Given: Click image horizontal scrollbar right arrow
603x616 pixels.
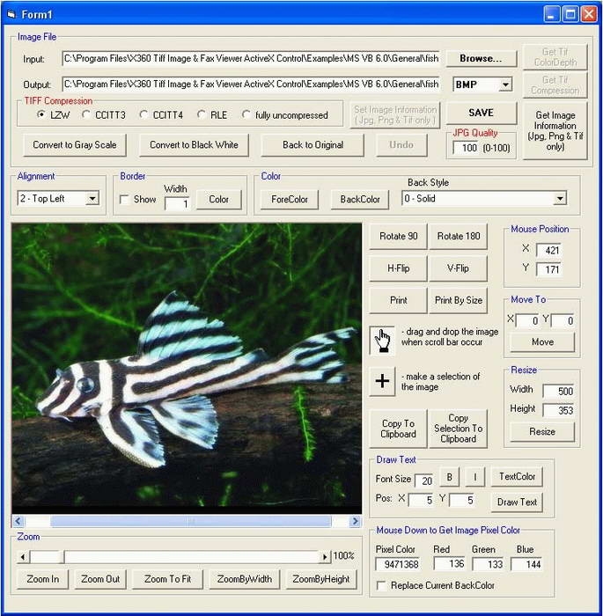Looking at the screenshot, I should [x=355, y=521].
